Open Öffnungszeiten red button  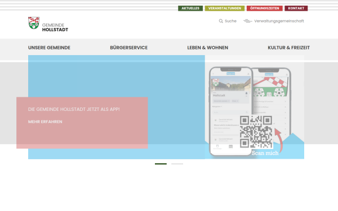(265, 8)
